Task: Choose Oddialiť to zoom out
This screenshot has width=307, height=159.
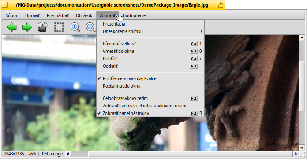Action: coord(150,67)
